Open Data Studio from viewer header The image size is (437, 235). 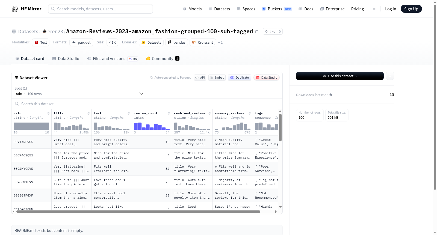pyautogui.click(x=267, y=78)
